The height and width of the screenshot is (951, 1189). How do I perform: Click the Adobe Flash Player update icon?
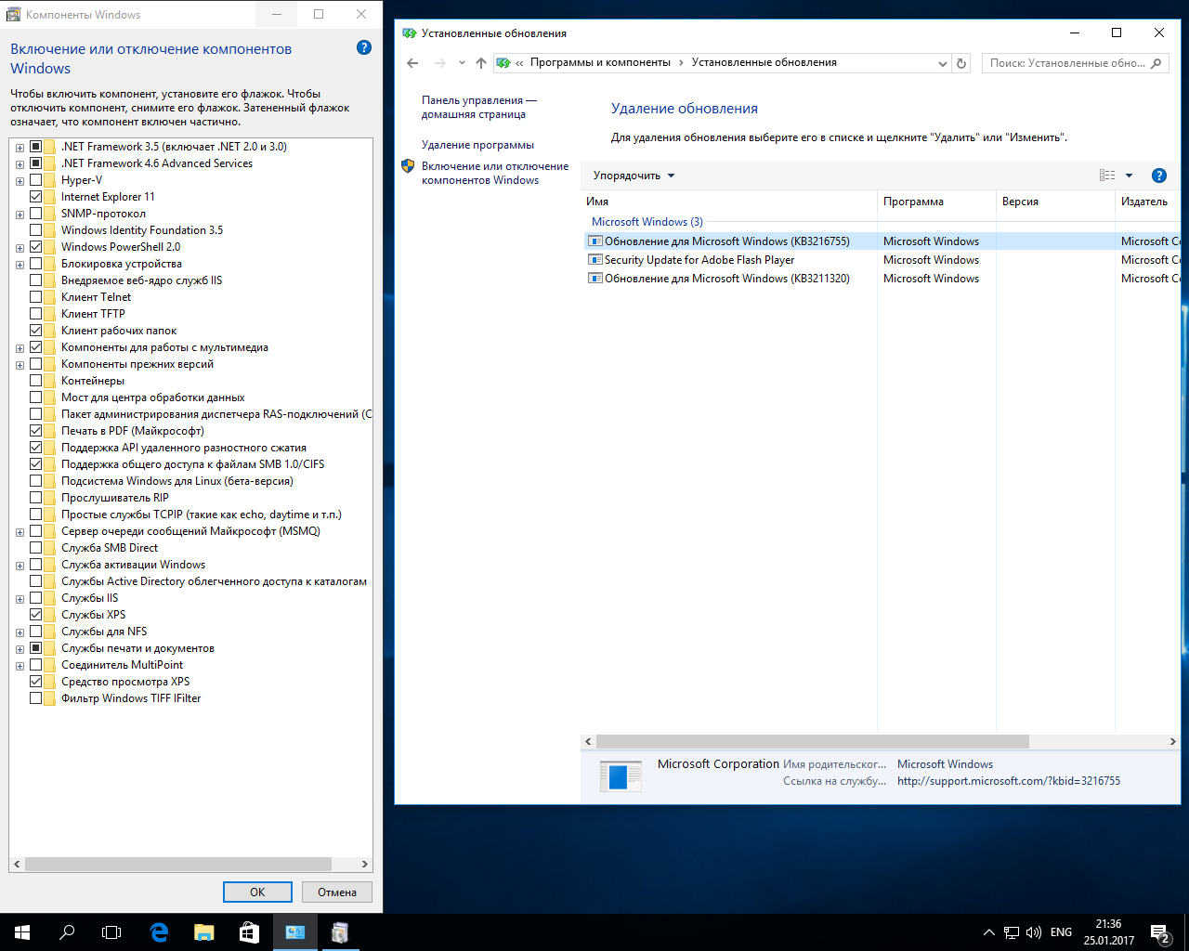[595, 260]
